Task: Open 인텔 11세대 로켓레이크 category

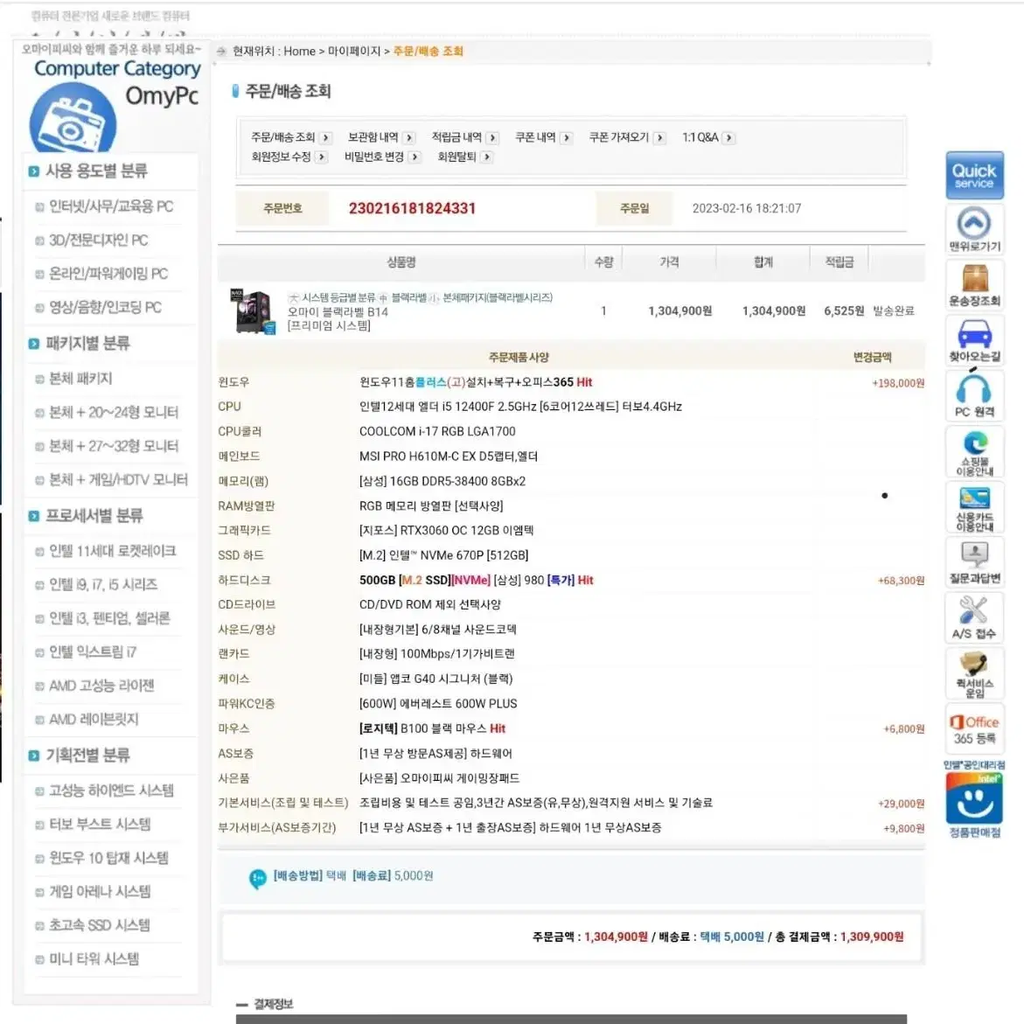Action: (x=112, y=551)
